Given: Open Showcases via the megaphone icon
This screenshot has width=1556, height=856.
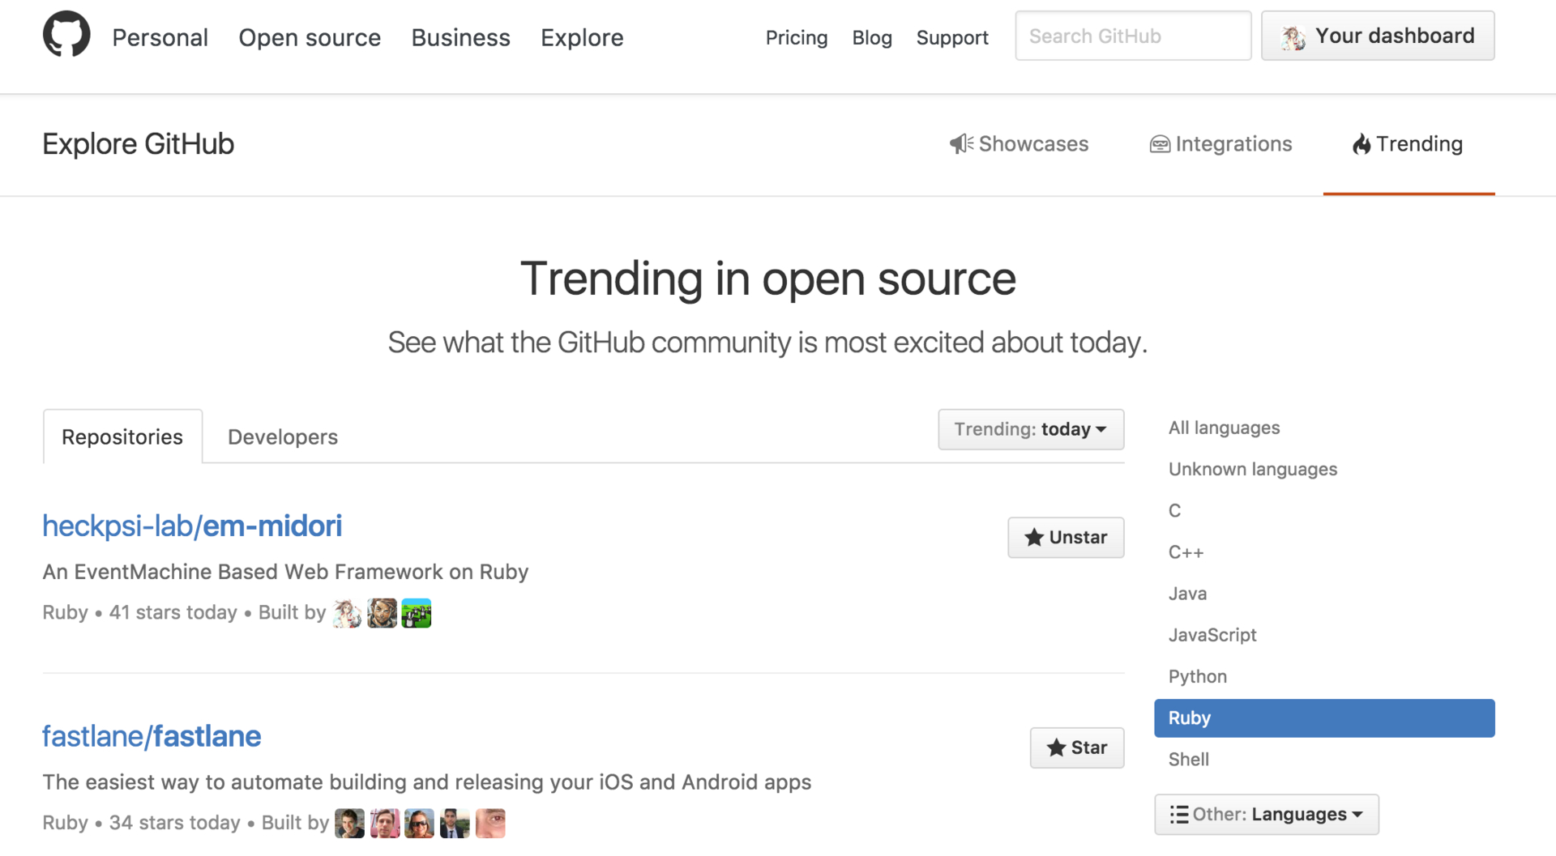Looking at the screenshot, I should [961, 144].
